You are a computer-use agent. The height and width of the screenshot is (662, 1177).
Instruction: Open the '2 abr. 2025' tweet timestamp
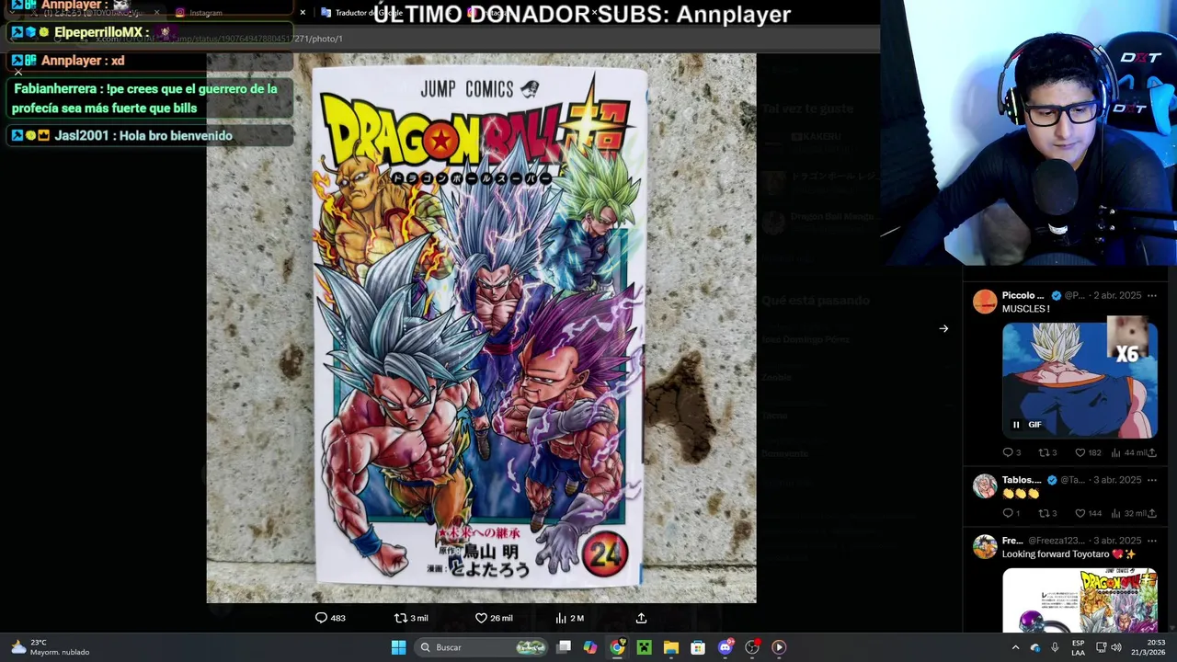pos(1117,296)
